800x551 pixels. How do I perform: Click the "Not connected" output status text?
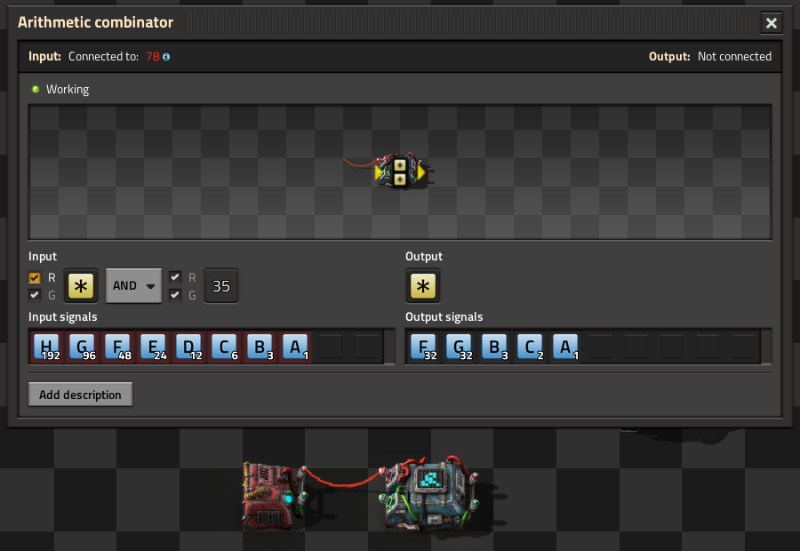pyautogui.click(x=735, y=57)
